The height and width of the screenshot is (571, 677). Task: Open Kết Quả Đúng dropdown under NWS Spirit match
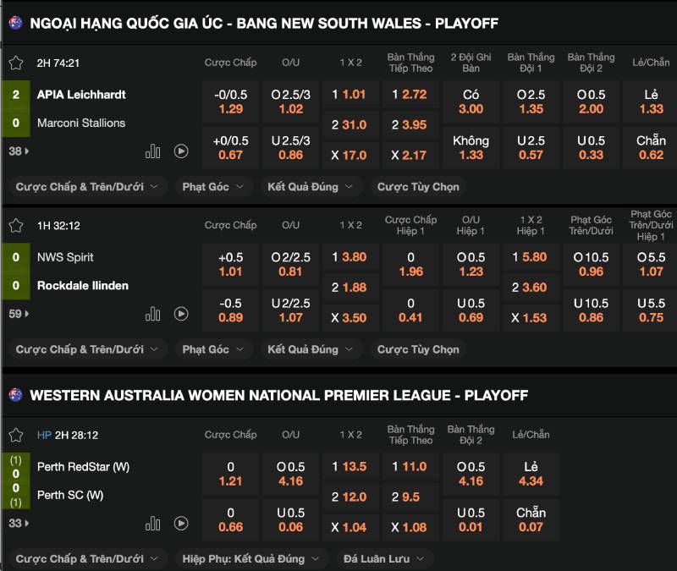[x=311, y=349]
